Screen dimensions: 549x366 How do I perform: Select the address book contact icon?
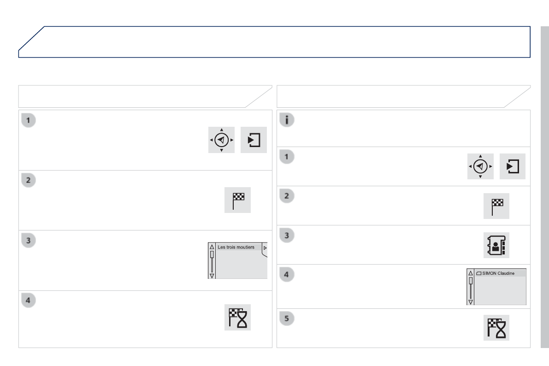[496, 245]
